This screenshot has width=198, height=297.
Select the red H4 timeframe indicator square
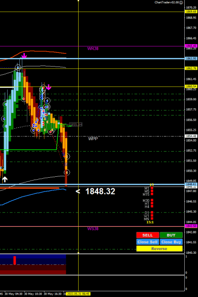152,206
